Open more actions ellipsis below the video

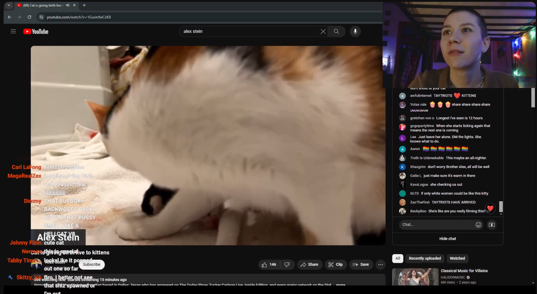(x=380, y=265)
